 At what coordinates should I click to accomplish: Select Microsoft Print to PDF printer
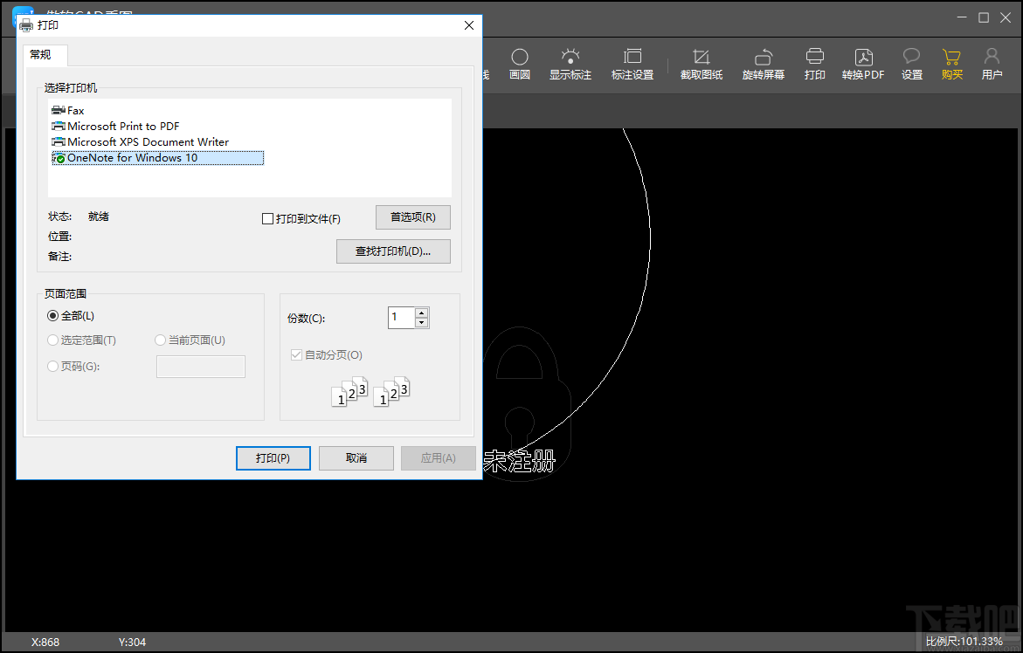click(115, 127)
